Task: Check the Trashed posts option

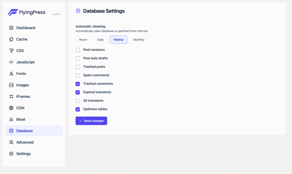Action: pyautogui.click(x=77, y=67)
